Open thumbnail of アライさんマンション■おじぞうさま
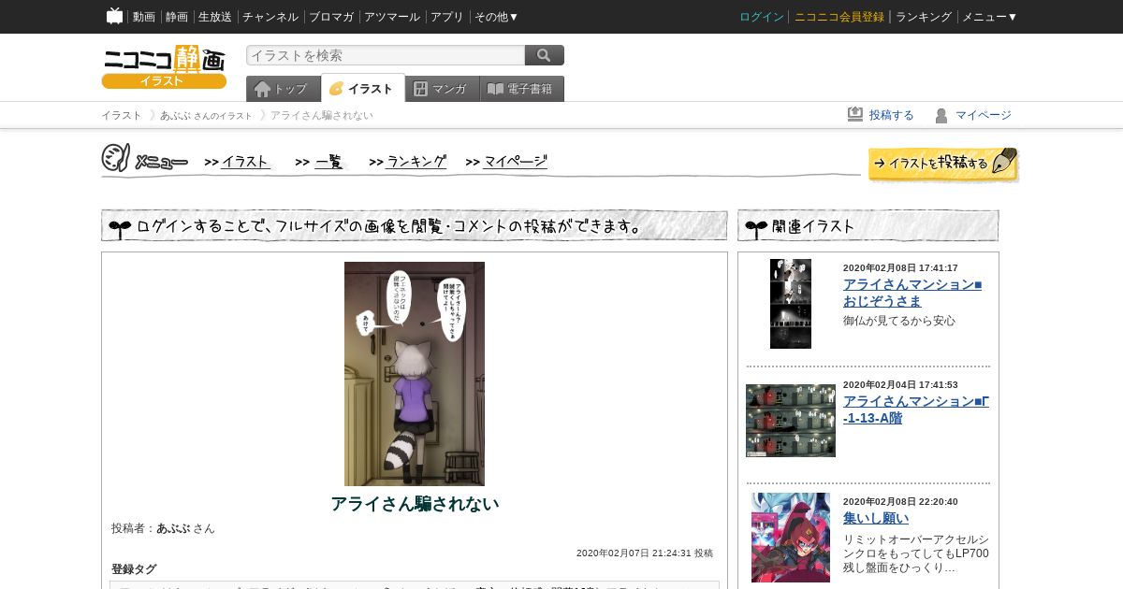 point(791,304)
